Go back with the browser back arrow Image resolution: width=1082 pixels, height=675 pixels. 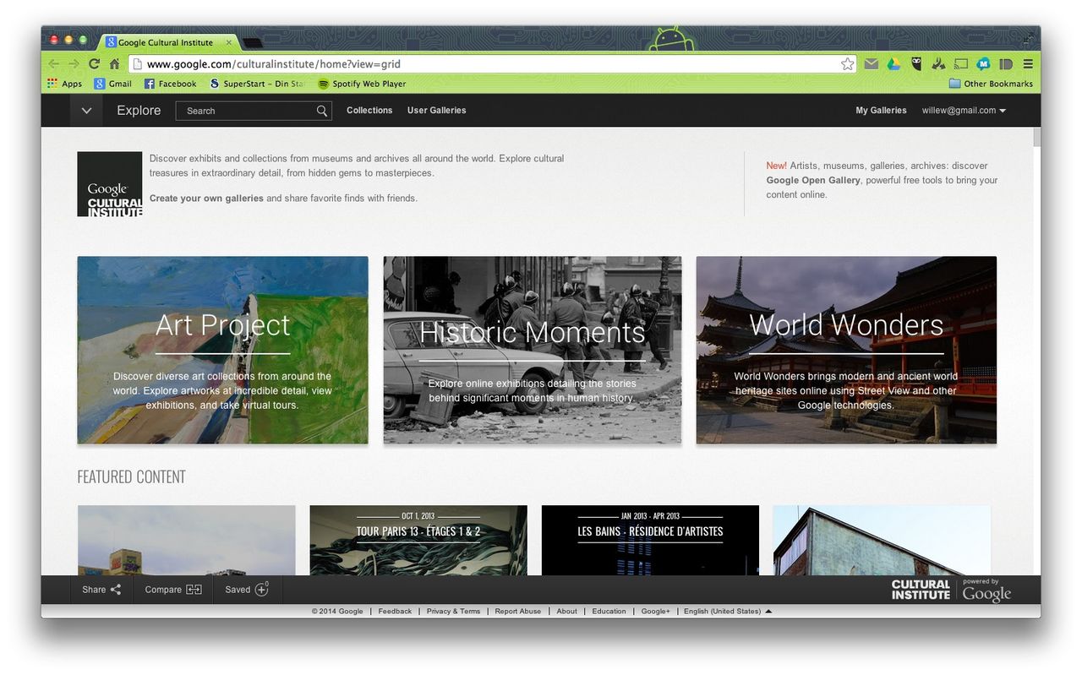pyautogui.click(x=54, y=64)
